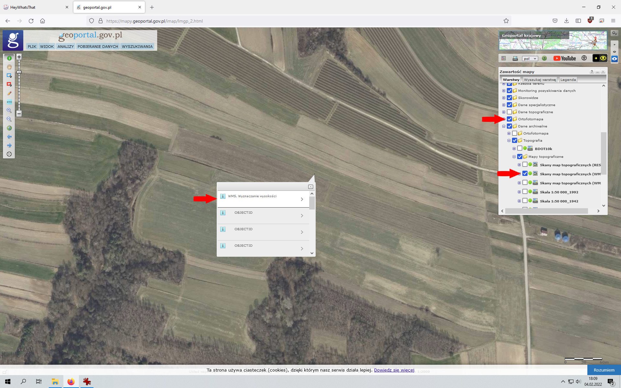Uncheck the Ortofotomapa layer checkbox

(x=509, y=119)
